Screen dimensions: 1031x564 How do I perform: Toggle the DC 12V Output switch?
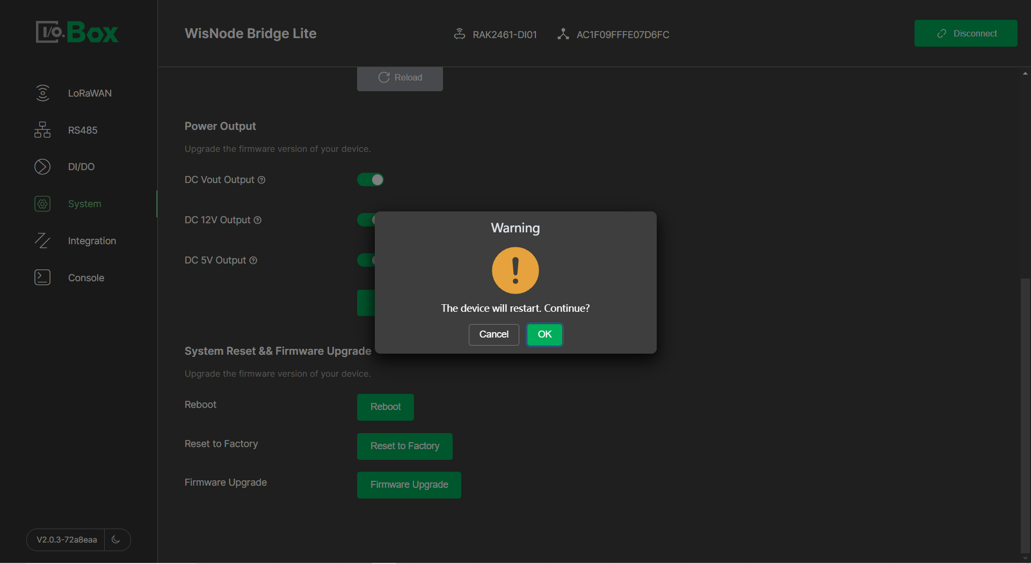click(x=366, y=220)
